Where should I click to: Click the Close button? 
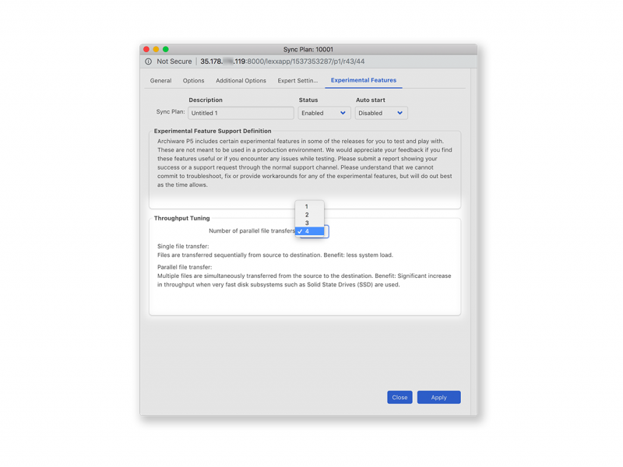pos(399,397)
